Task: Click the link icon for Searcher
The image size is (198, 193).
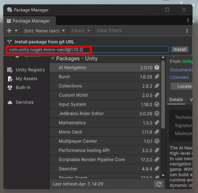Action: click(x=157, y=169)
